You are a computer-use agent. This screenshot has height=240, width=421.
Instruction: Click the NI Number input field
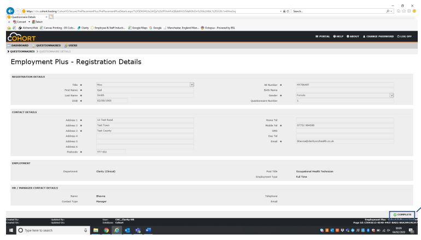pos(345,85)
